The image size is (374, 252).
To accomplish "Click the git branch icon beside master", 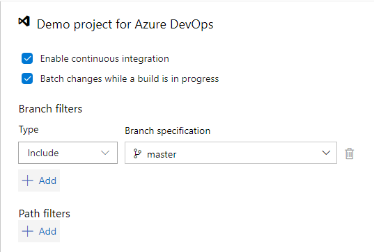I will [137, 153].
